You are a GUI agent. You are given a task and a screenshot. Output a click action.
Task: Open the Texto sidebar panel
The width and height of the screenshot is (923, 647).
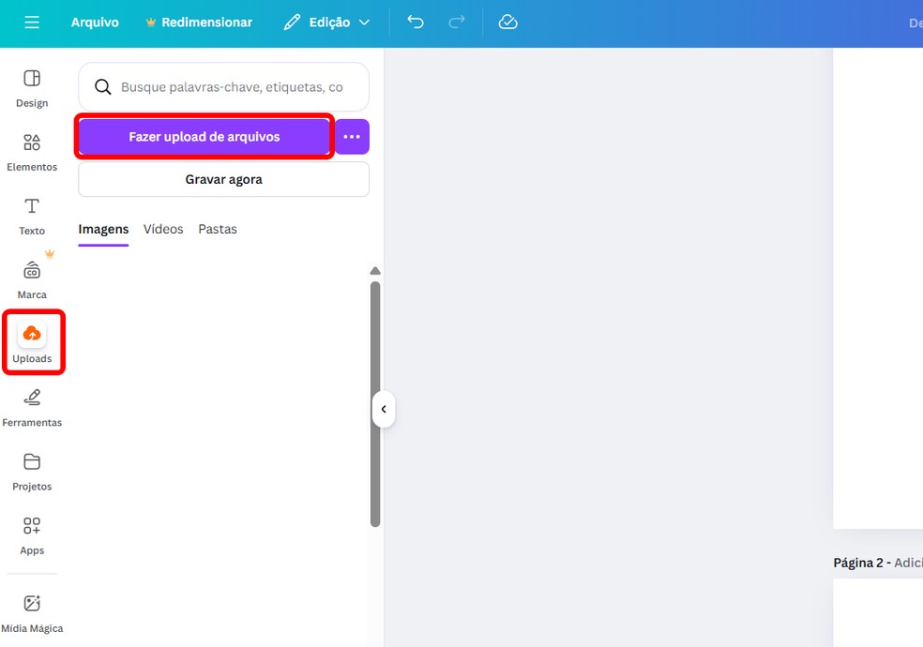pos(32,217)
